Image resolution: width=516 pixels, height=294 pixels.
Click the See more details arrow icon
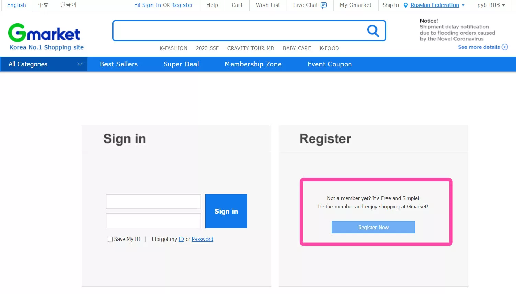pos(505,47)
